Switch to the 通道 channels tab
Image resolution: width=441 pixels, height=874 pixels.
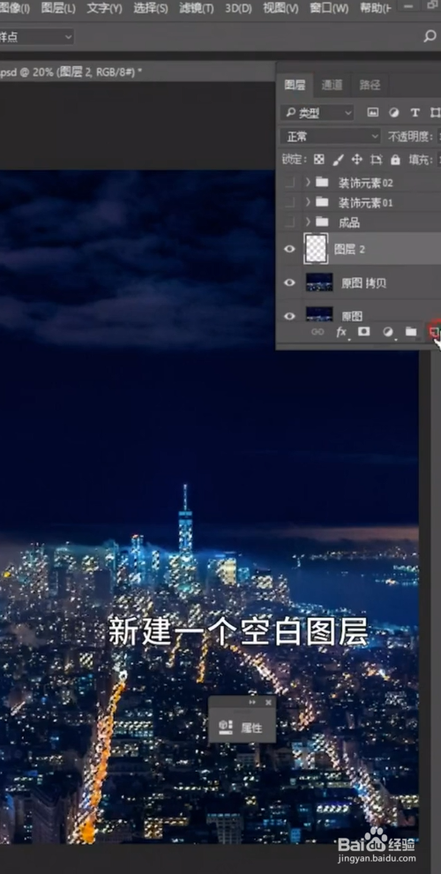click(332, 85)
